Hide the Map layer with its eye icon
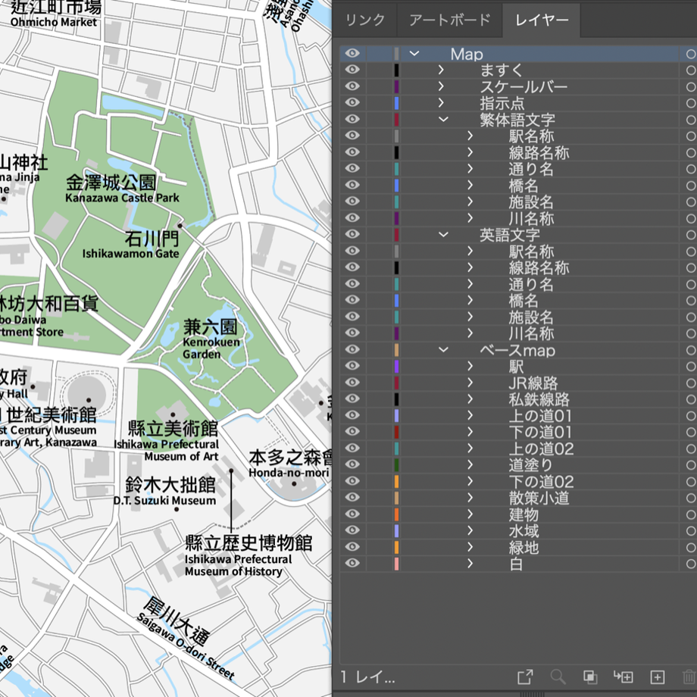 [352, 53]
